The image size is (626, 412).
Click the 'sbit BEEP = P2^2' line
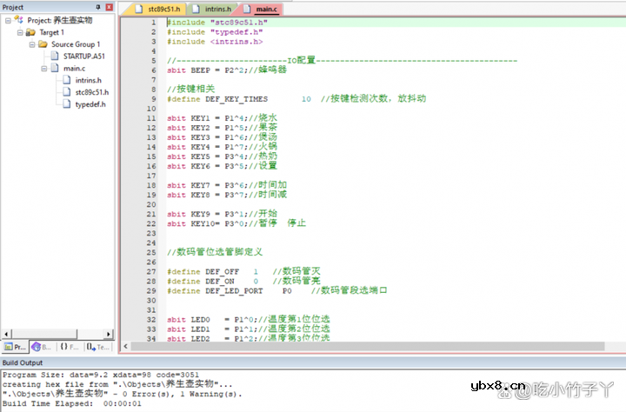(x=227, y=70)
